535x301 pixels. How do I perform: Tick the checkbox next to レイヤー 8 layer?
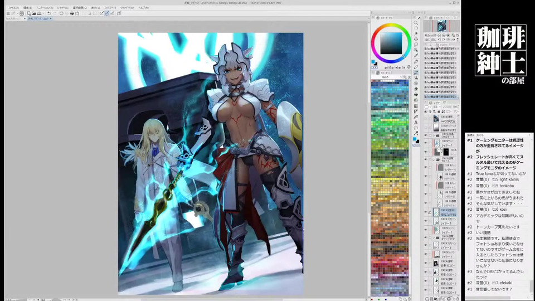(430, 221)
